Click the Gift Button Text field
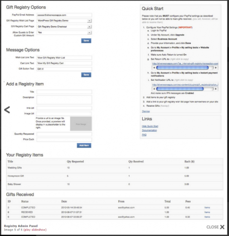Viewport: 229px width, 236px height. point(64,69)
